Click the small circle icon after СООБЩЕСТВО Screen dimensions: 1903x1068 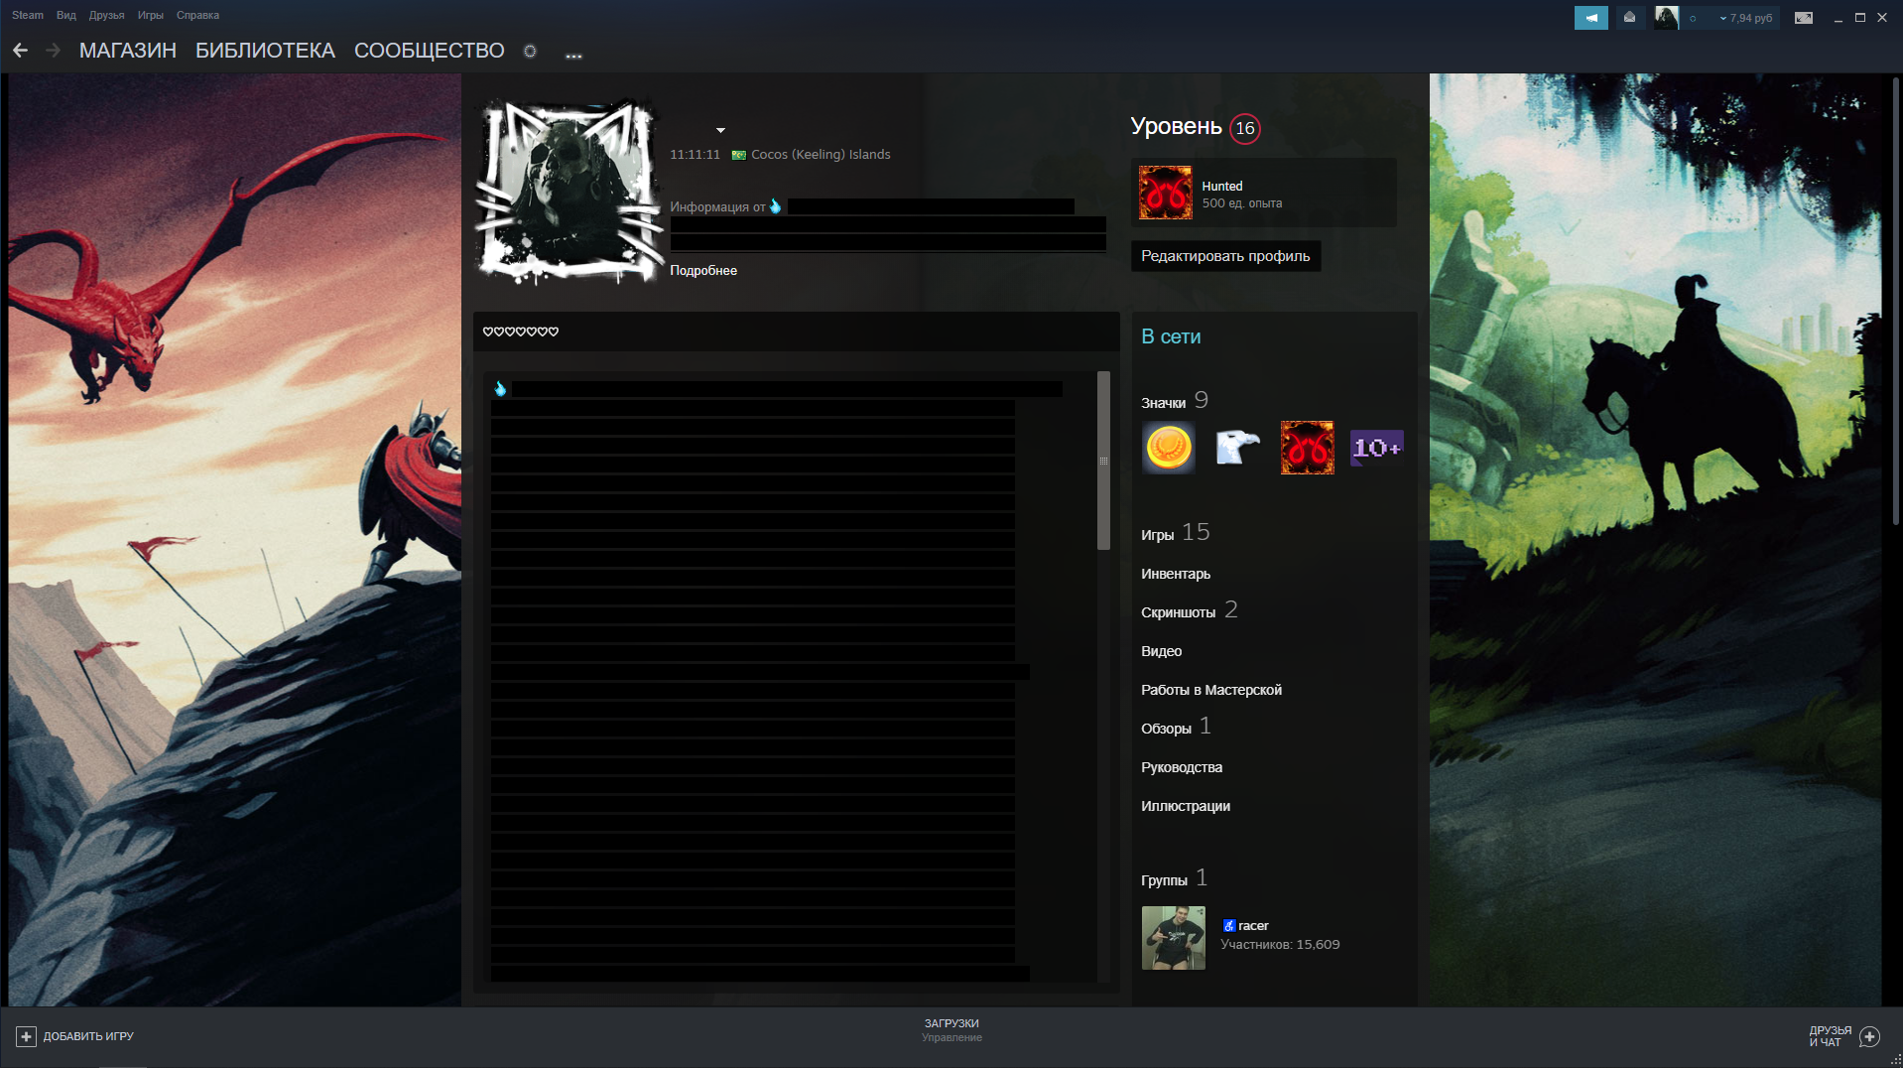click(x=530, y=51)
